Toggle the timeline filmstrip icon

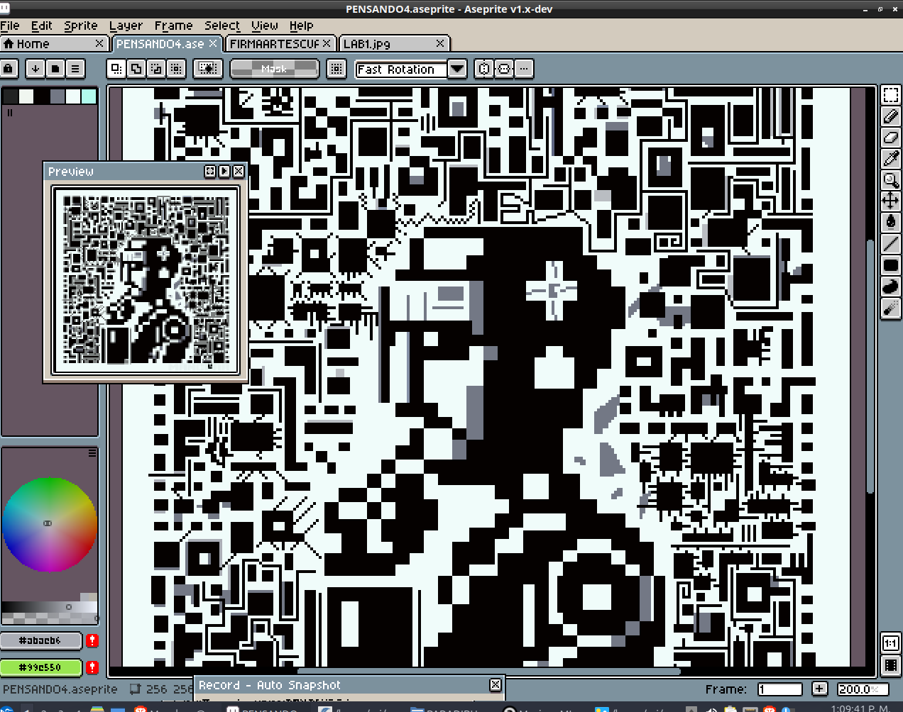890,665
